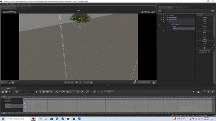Expand the Unknown group arrow
This screenshot has width=216, height=121.
(163, 31)
